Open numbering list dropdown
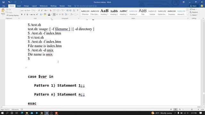This screenshot has height=115, width=205. (x=61, y=11)
